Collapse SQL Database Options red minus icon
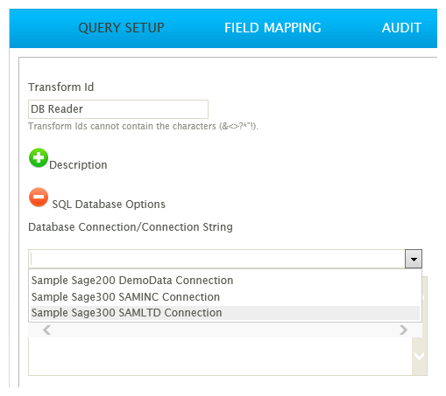 click(x=39, y=197)
